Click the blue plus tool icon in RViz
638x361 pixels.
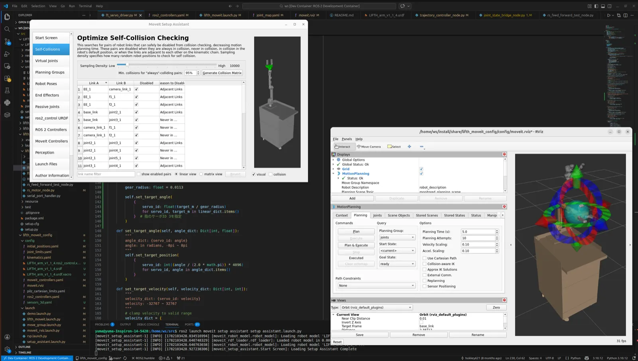410,147
